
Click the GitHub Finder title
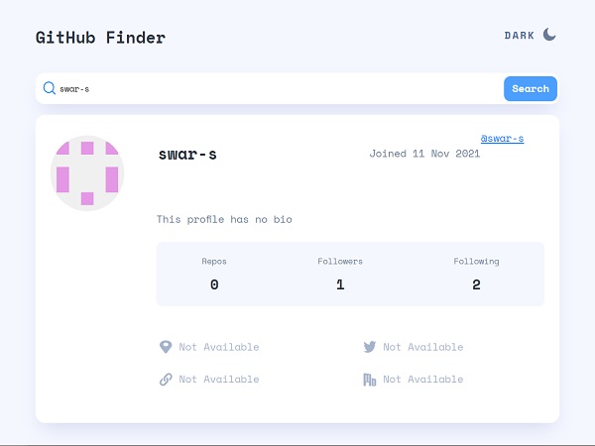pyautogui.click(x=100, y=38)
